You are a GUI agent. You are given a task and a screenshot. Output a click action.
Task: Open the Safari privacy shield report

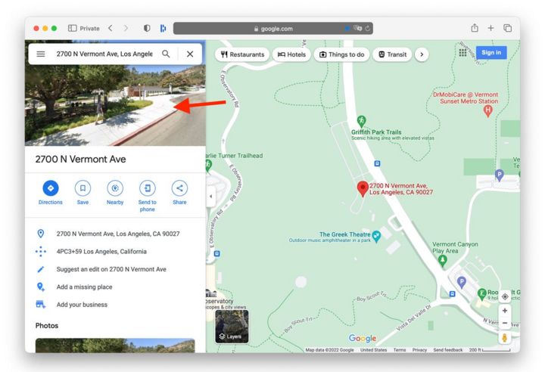(x=147, y=28)
